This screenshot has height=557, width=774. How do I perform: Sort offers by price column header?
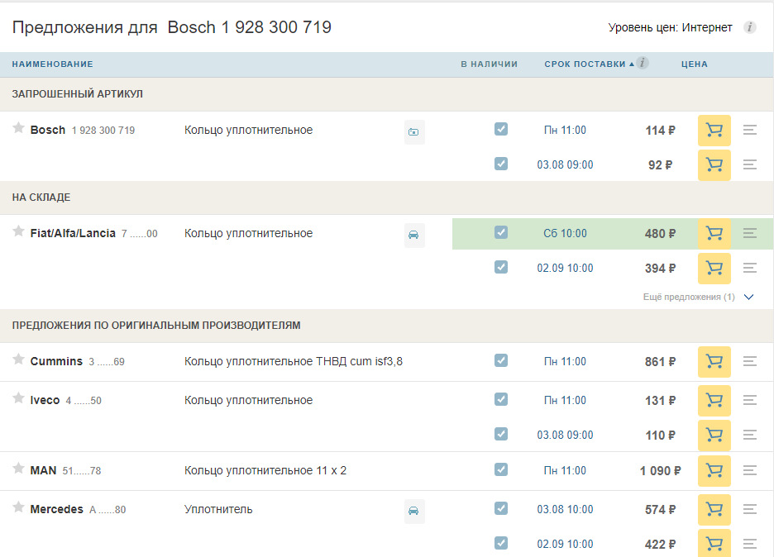click(x=694, y=64)
